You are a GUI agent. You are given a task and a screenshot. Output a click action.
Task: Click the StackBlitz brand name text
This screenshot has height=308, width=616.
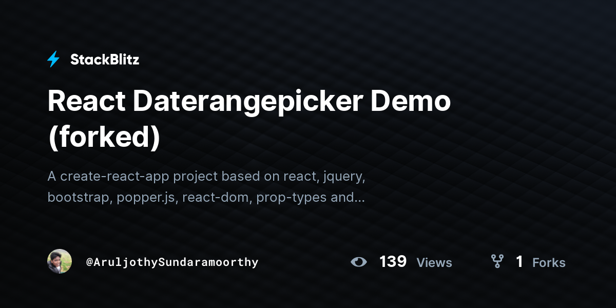coord(105,60)
